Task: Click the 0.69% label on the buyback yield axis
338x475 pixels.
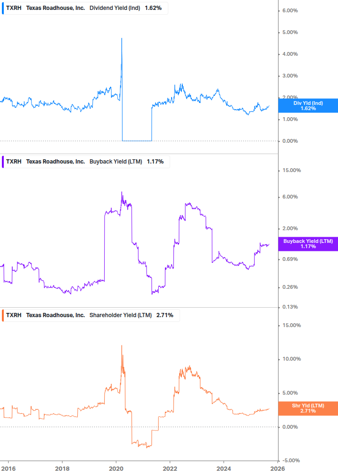Action: (290, 259)
